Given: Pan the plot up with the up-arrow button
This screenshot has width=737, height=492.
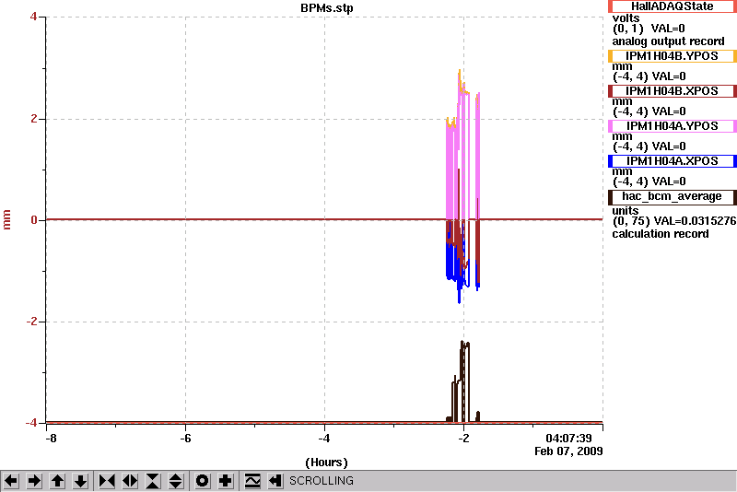Looking at the screenshot, I should (57, 481).
